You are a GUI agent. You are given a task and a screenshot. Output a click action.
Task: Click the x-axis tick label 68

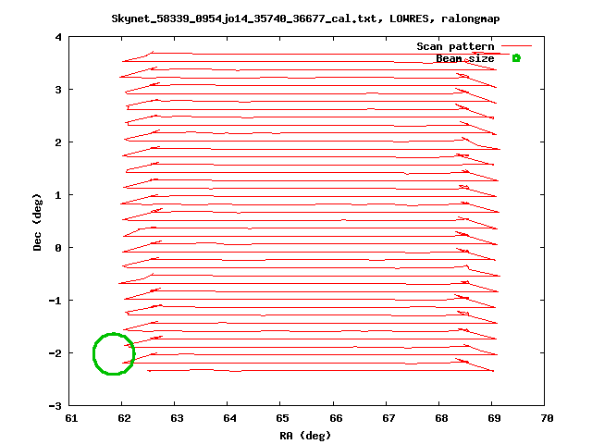click(442, 418)
